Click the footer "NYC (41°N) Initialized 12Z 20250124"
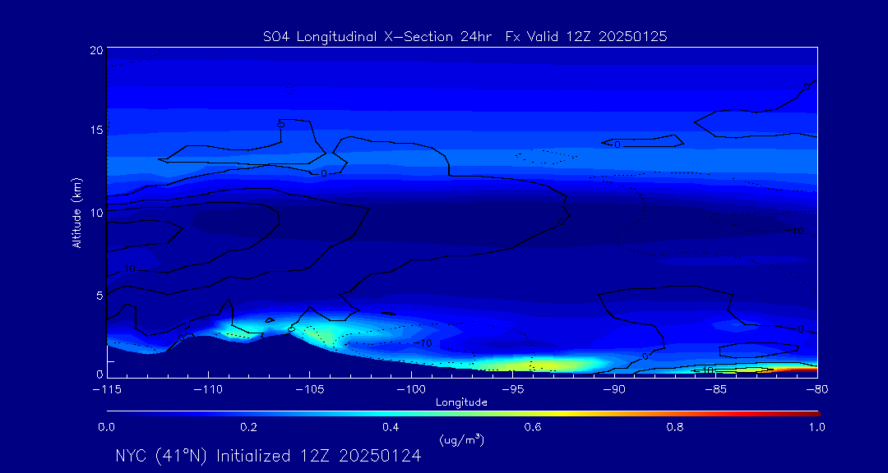The image size is (888, 473). [268, 456]
